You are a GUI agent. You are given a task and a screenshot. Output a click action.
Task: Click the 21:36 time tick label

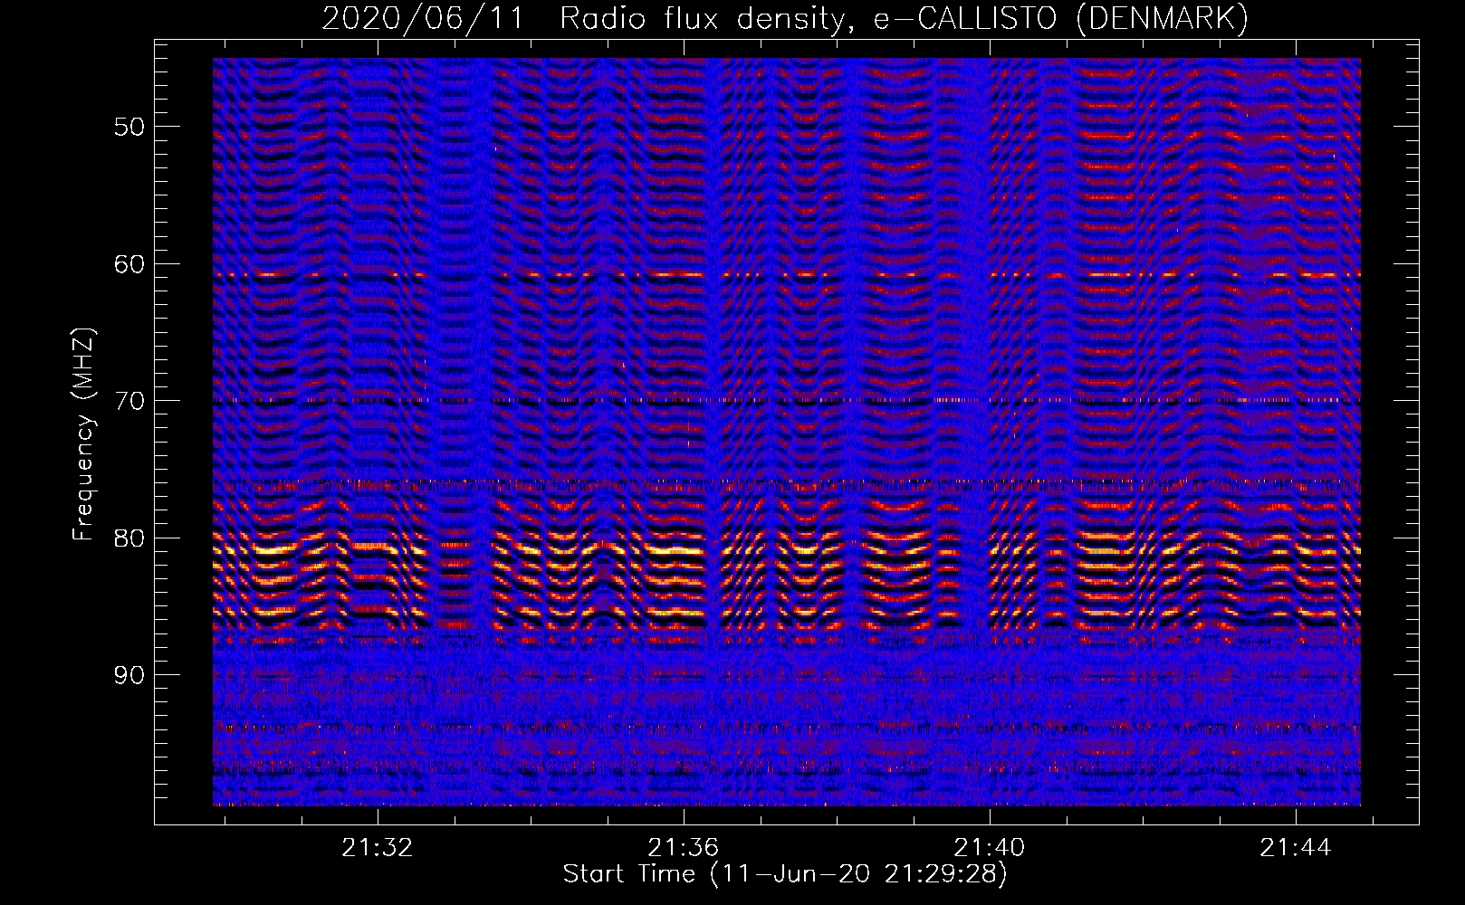pyautogui.click(x=684, y=847)
